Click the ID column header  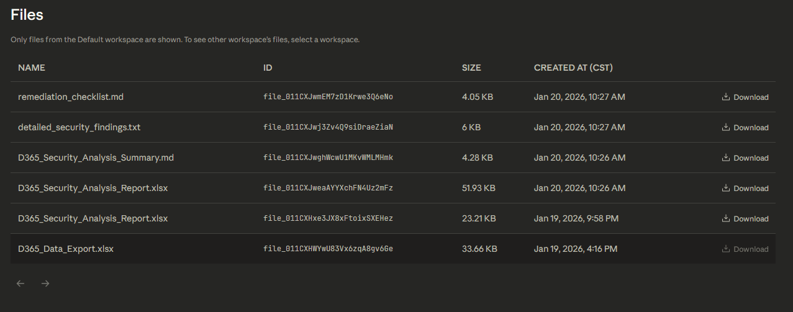point(268,68)
